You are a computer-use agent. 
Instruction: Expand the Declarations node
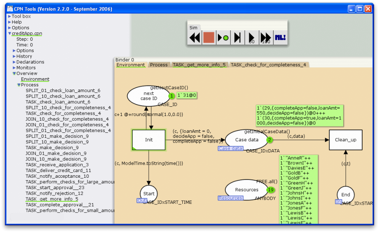click(14, 62)
